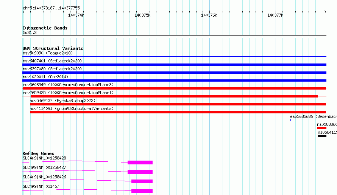The image size is (337, 195).
Task: Select the nsv588860 variant label
Action: (x=327, y=124)
